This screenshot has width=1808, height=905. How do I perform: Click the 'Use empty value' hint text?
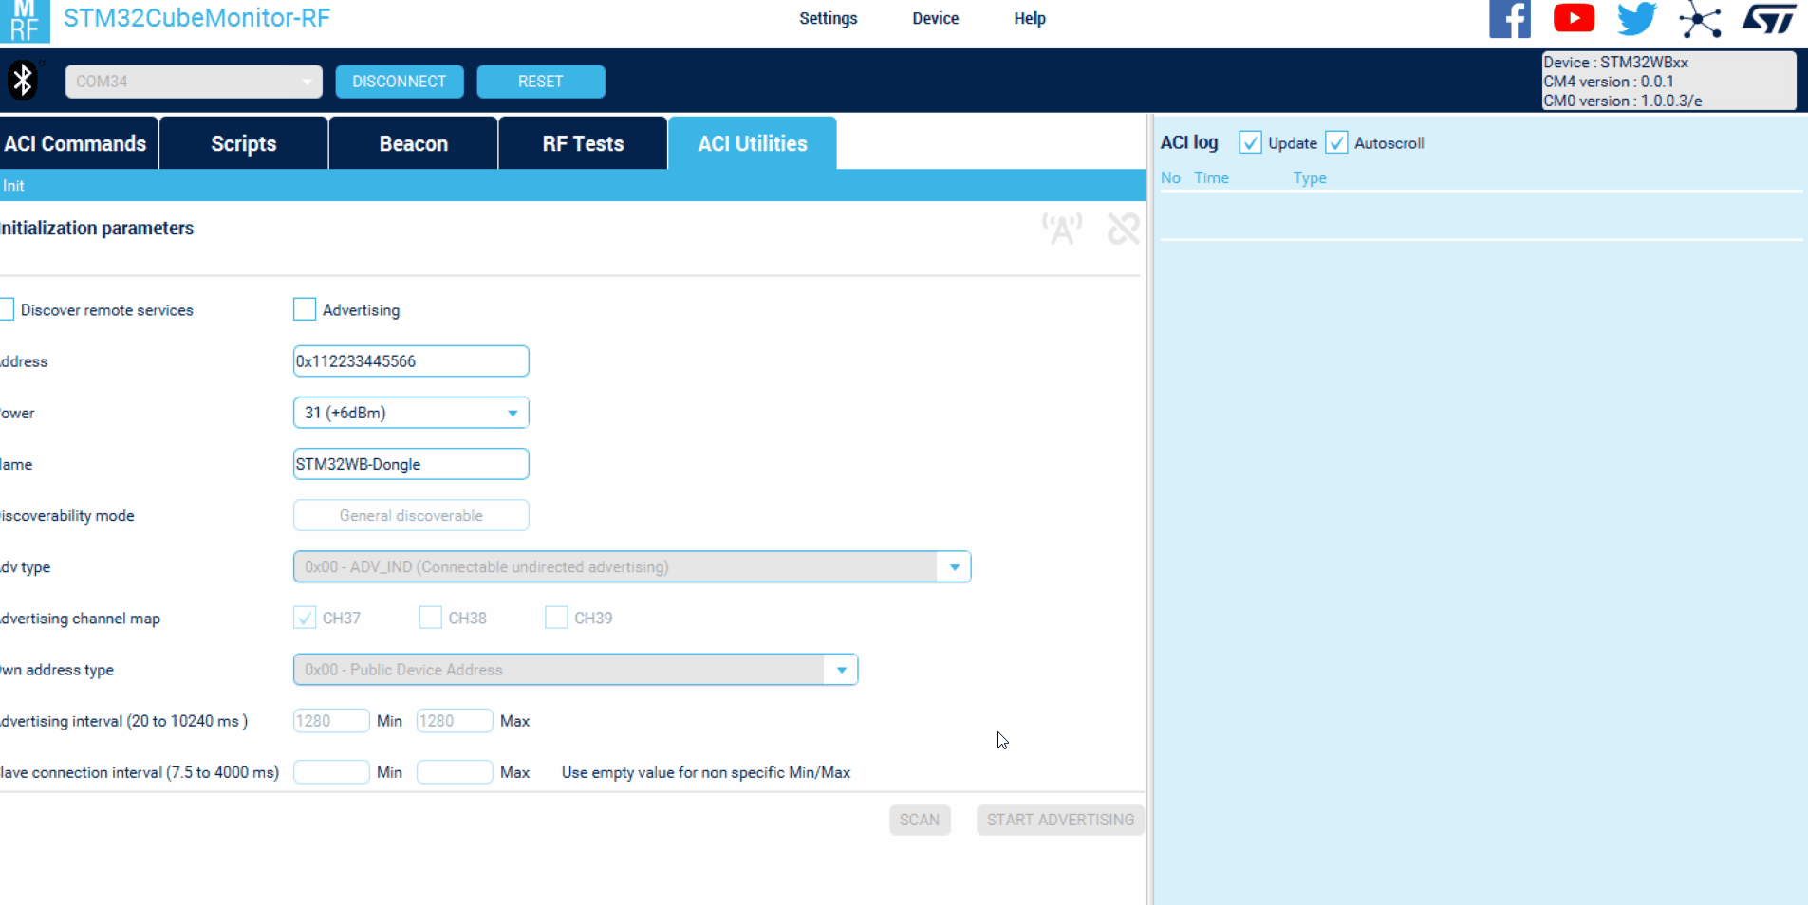click(x=706, y=772)
